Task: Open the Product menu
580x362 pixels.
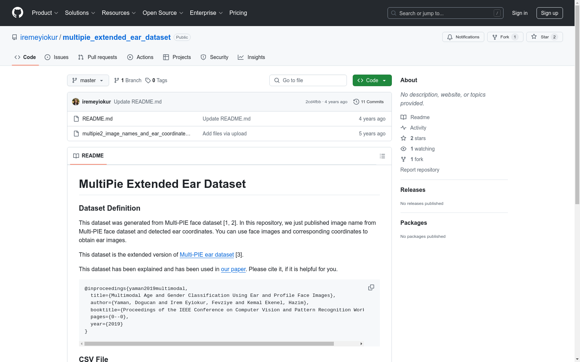Action: (45, 13)
